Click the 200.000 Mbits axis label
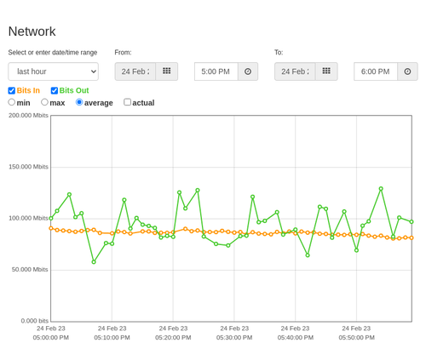 (28, 116)
